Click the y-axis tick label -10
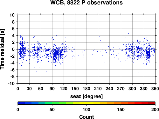Screen dimensions: 159x119 pyautogui.click(x=11, y=83)
